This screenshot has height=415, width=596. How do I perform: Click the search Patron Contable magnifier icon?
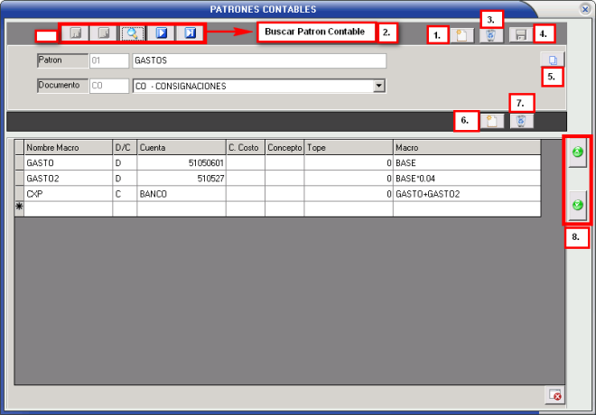click(133, 34)
